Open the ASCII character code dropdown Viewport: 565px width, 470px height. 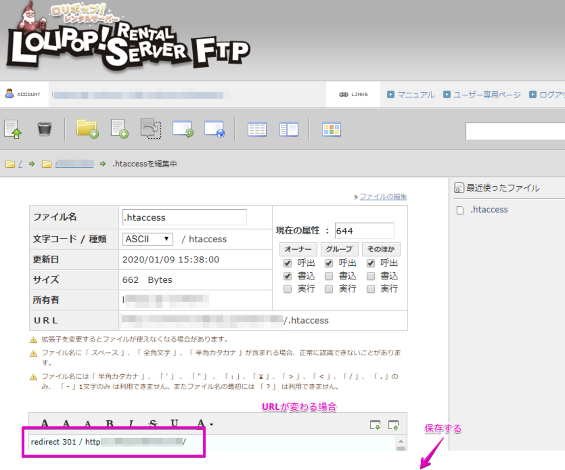(x=147, y=239)
